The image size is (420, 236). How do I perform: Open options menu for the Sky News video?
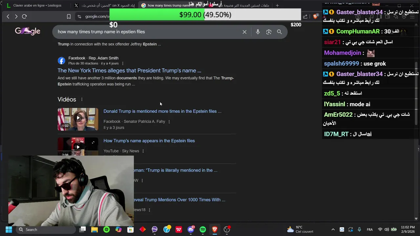[143, 151]
